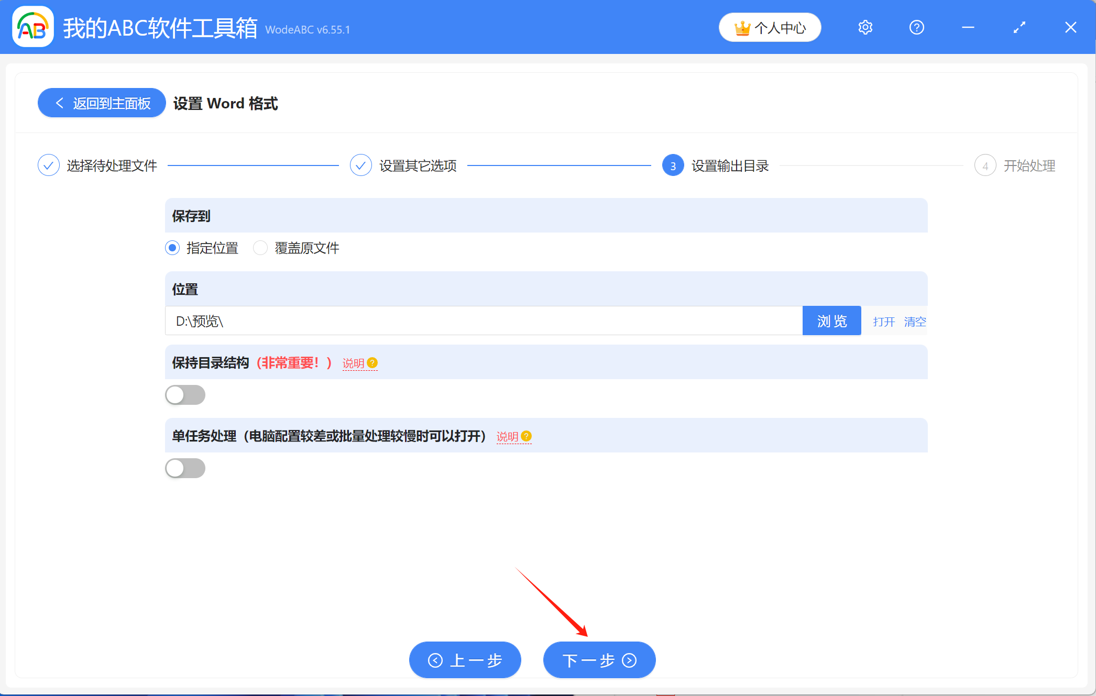Click 返回到主面板 to go back
The image size is (1096, 696).
[x=101, y=103]
